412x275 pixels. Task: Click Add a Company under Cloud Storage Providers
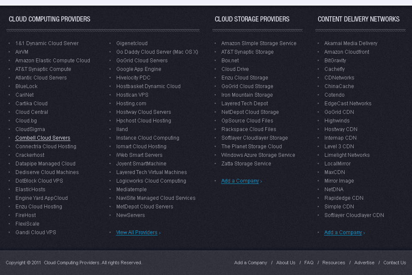point(239,180)
